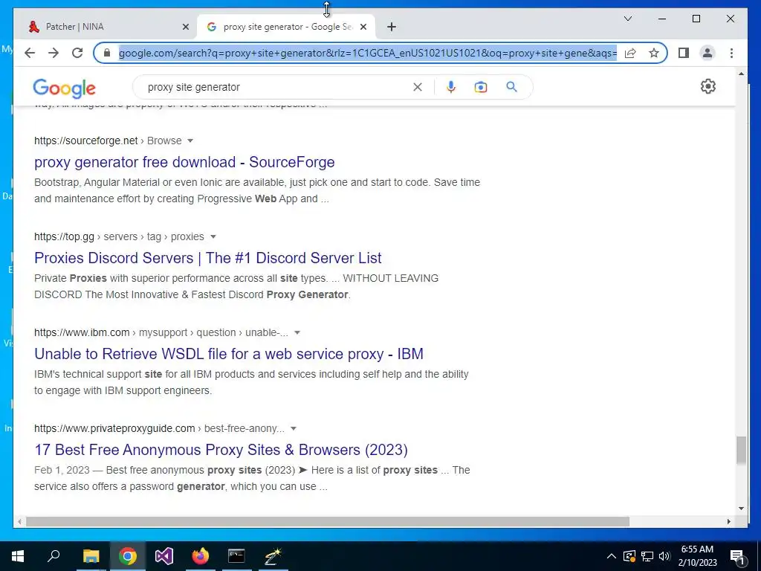Expand options arrow for top.gg result
761x571 pixels.
pyautogui.click(x=213, y=236)
